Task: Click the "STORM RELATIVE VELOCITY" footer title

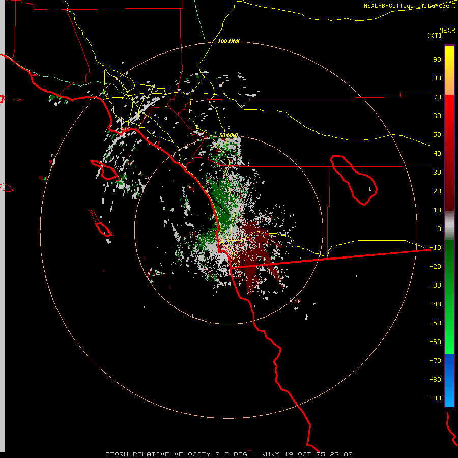Action: (158, 454)
